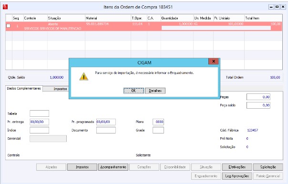Image resolution: width=288 pixels, height=184 pixels.
Task: Click the Disponibilidade button
Action: 175,167
